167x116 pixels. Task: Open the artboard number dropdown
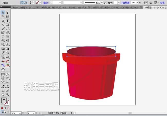click(x=34, y=113)
